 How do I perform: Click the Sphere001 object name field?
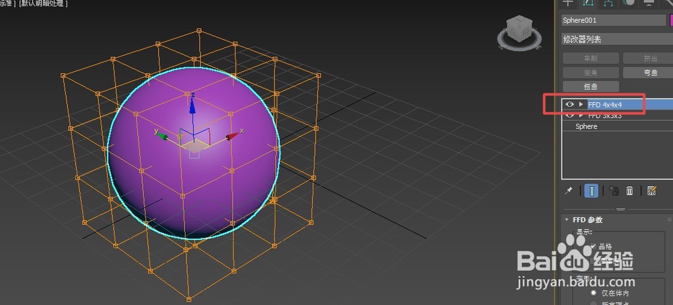coord(613,20)
